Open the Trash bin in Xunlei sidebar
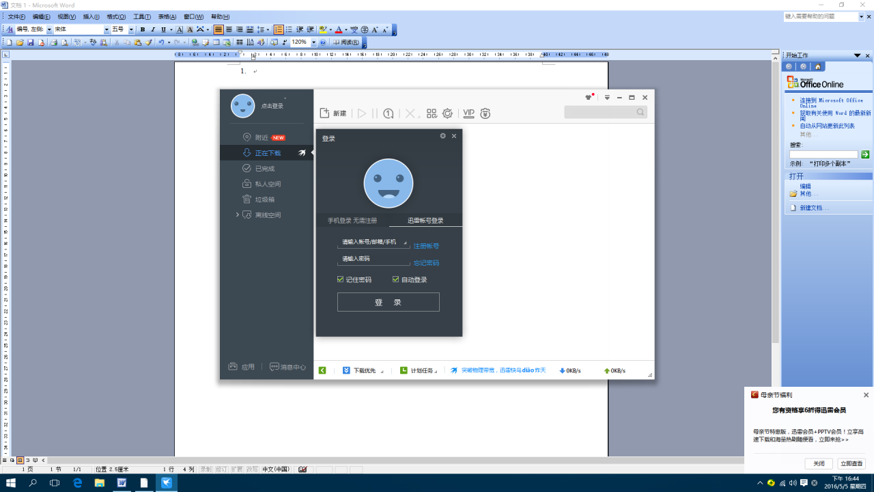874x492 pixels. [x=264, y=200]
